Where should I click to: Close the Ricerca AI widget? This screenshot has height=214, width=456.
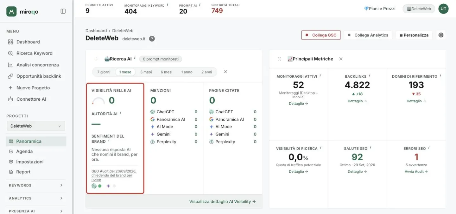click(225, 72)
